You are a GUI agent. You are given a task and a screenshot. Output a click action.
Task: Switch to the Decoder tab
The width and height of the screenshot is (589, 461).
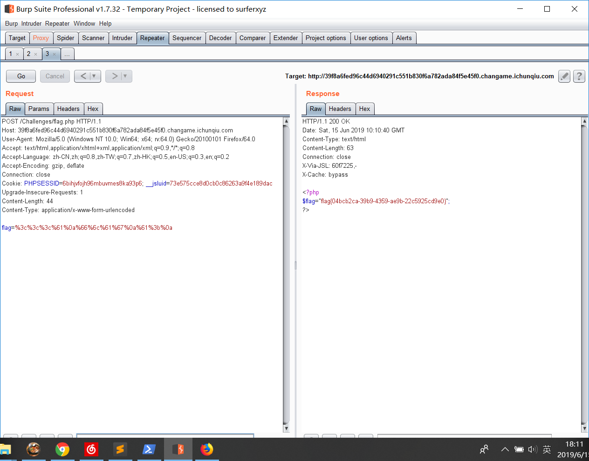(x=220, y=38)
